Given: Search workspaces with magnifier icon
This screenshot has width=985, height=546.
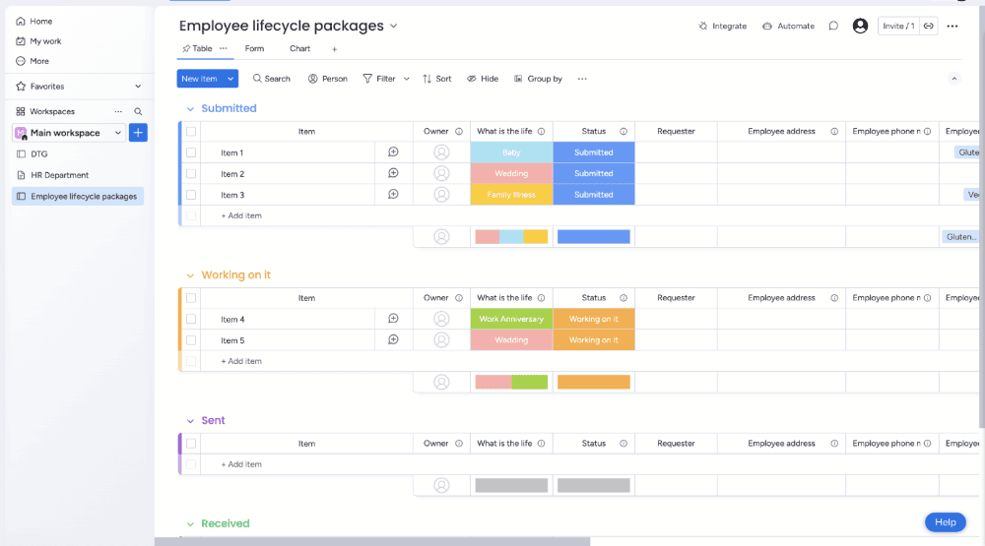Looking at the screenshot, I should coord(138,111).
